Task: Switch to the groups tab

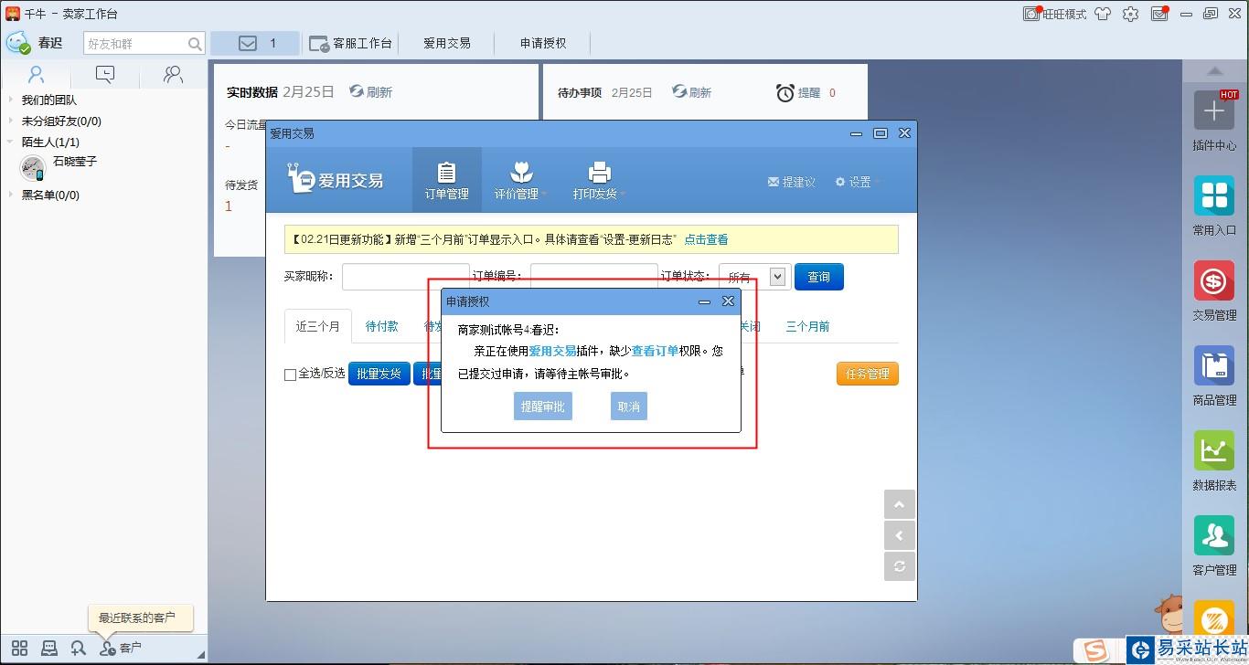Action: coord(173,74)
